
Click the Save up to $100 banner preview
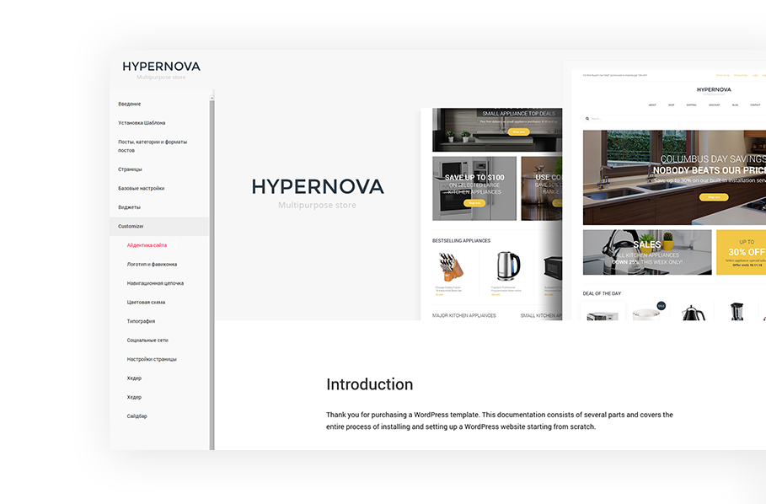[474, 189]
